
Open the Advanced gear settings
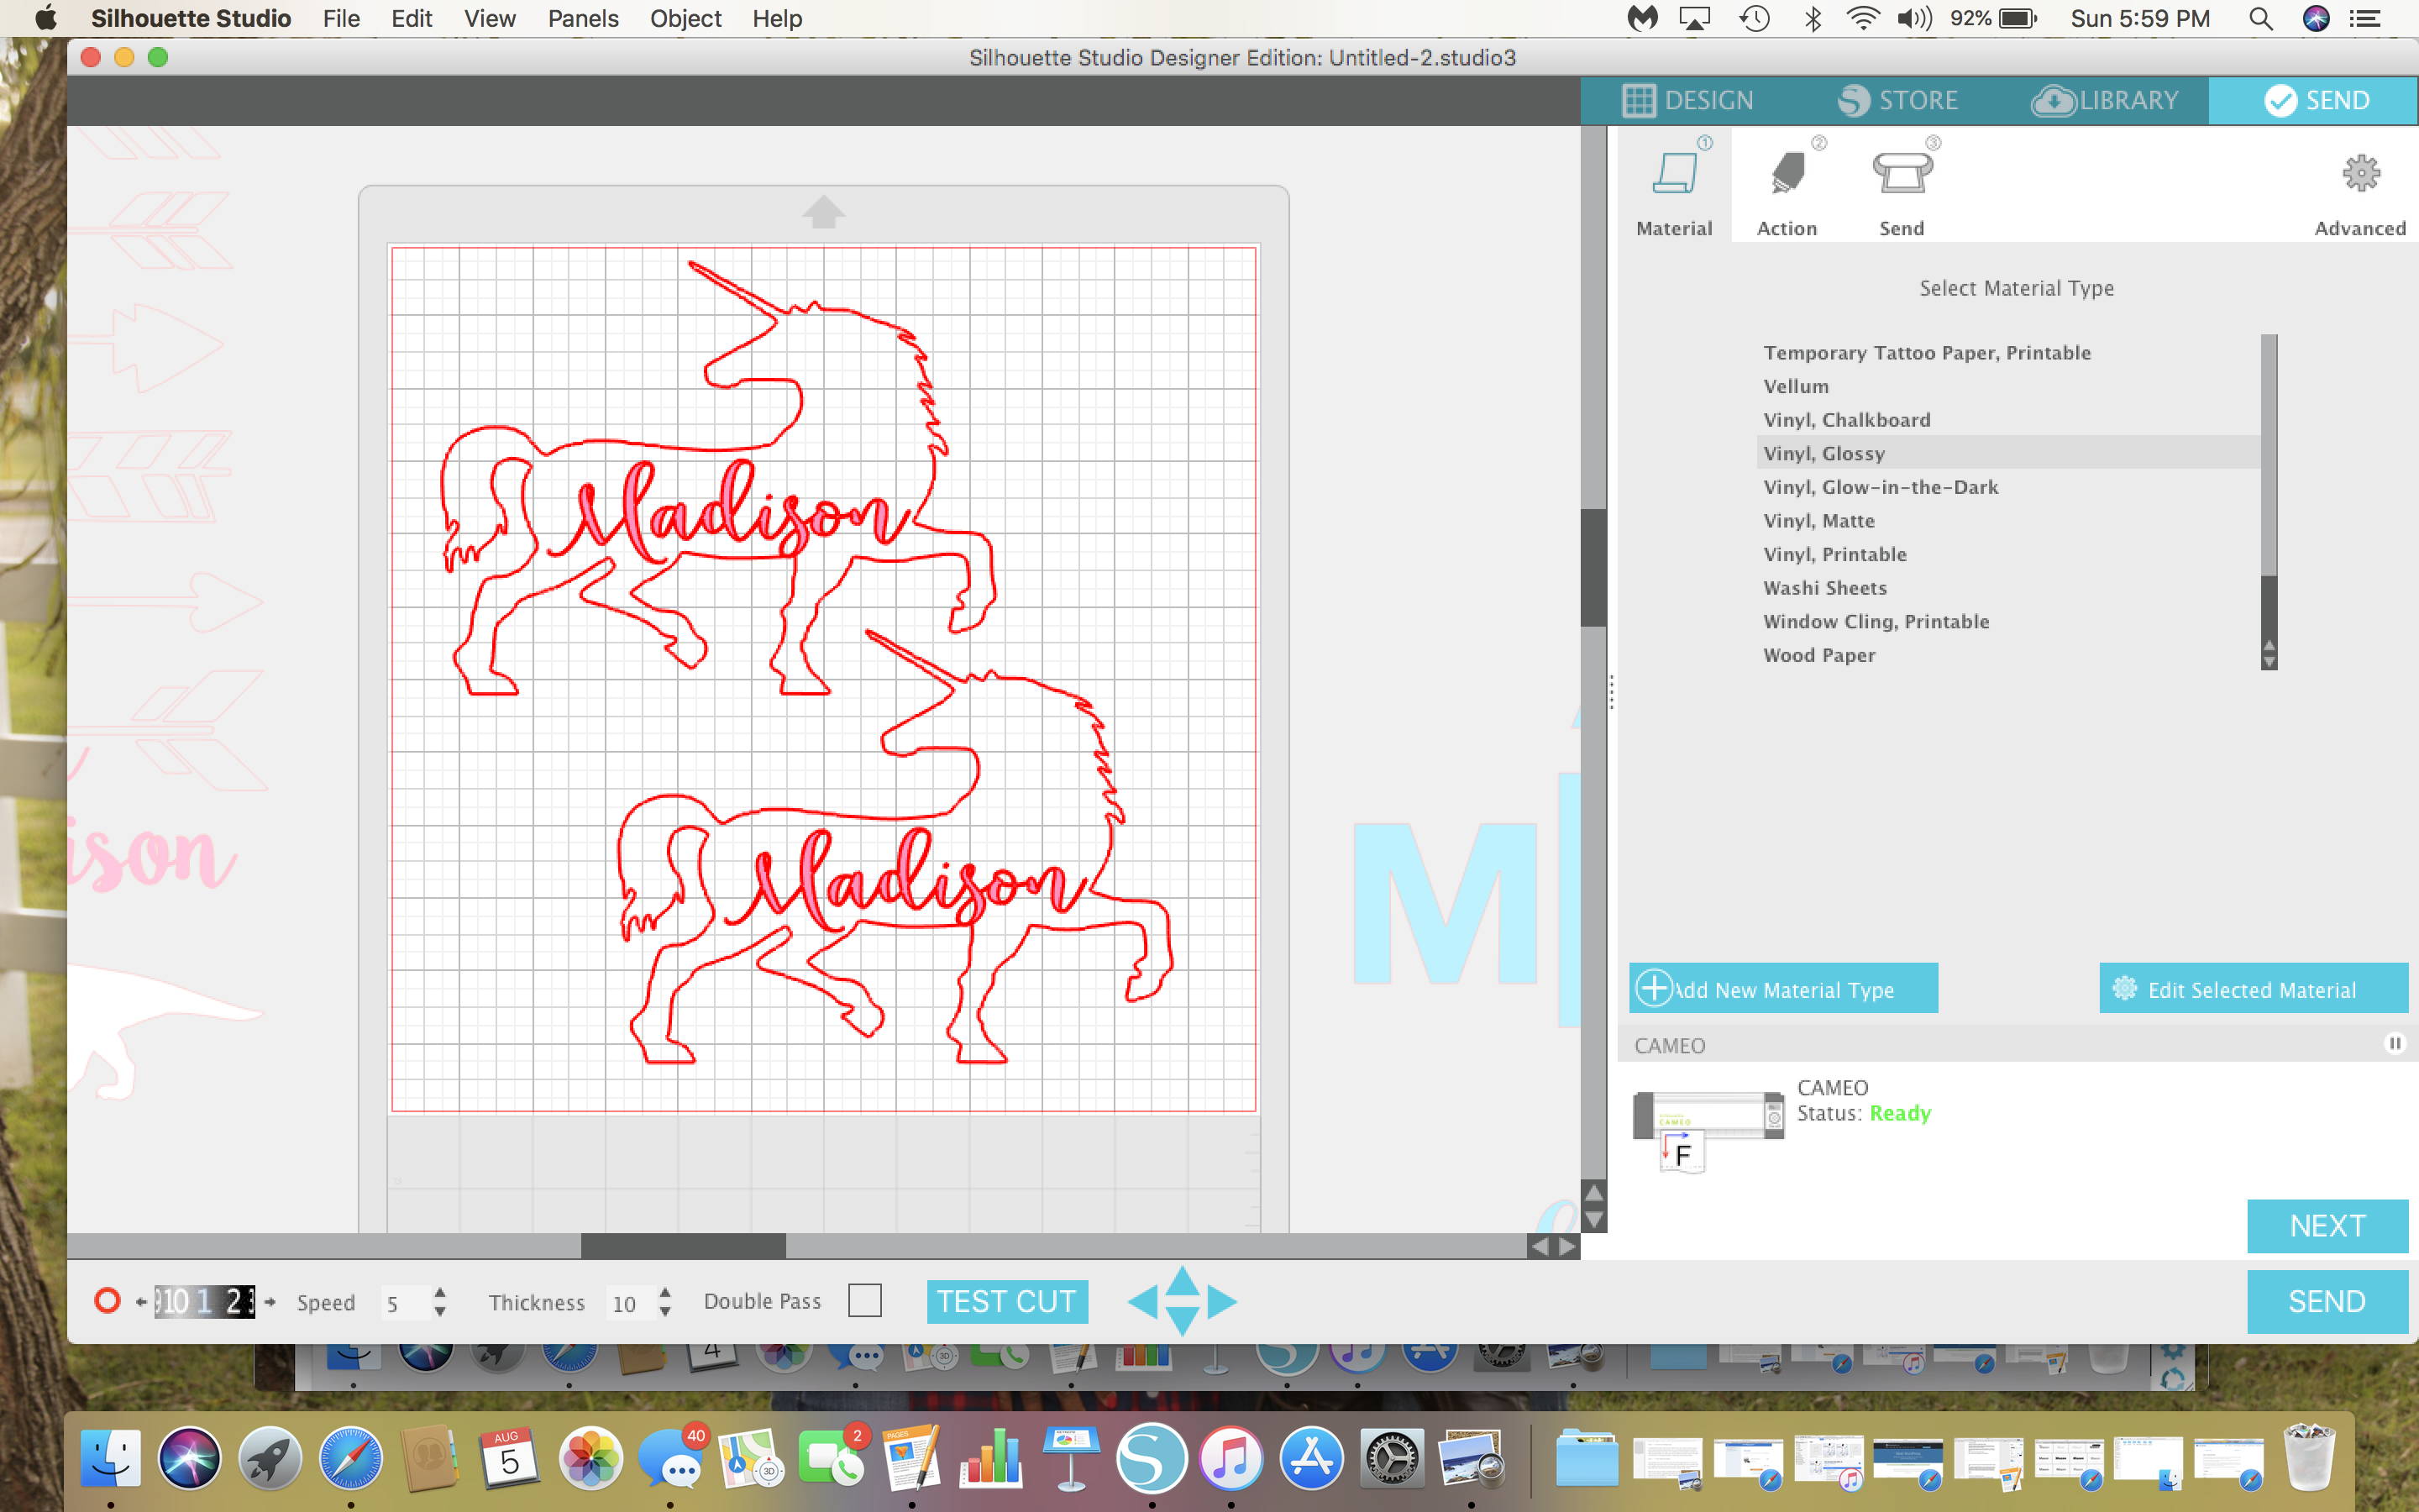tap(2361, 173)
